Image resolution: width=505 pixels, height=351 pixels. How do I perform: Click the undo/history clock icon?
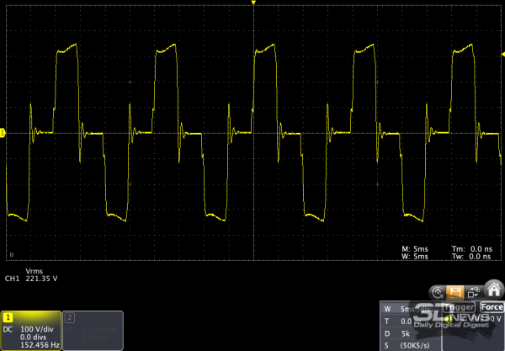439,291
